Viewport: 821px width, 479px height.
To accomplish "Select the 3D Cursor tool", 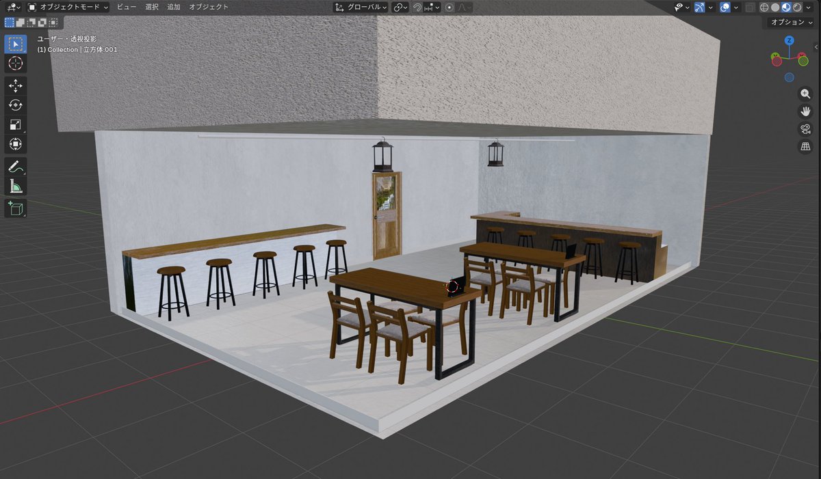I will (x=15, y=64).
